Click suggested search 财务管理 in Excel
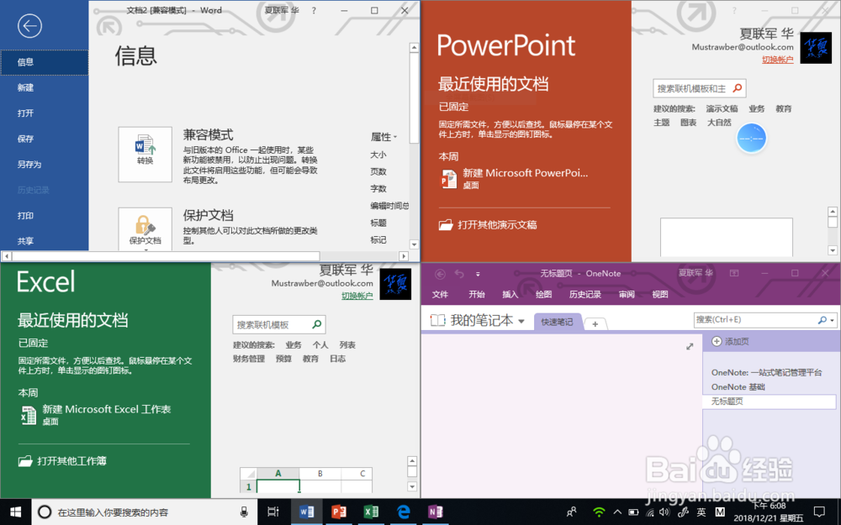Viewport: 841px width, 525px height. (249, 359)
